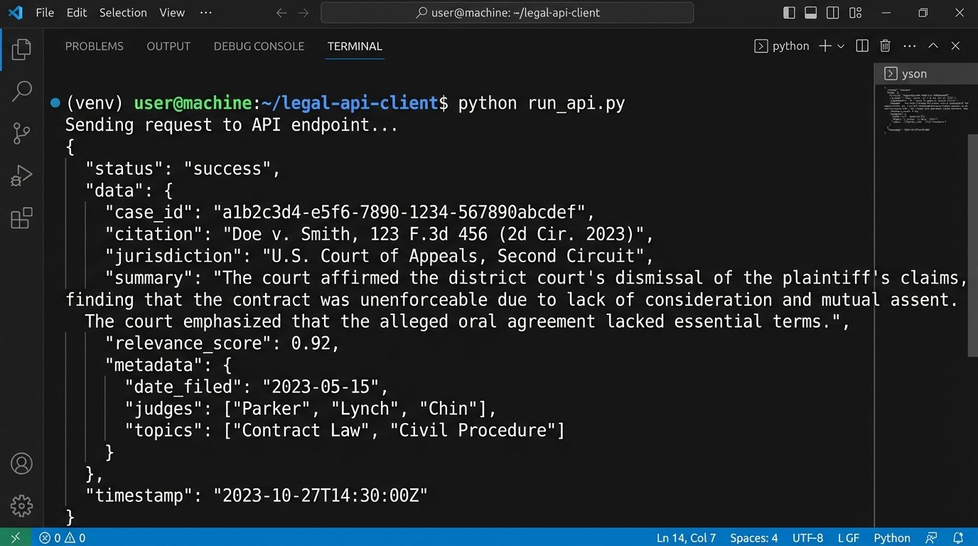Change indentation via Spaces: 4 indicator
978x546 pixels.
(x=753, y=538)
